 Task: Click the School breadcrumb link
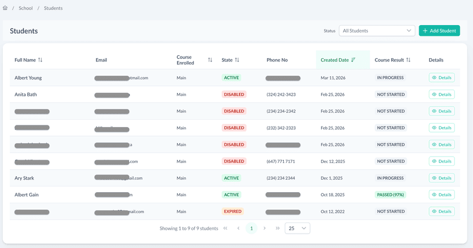pyautogui.click(x=26, y=9)
